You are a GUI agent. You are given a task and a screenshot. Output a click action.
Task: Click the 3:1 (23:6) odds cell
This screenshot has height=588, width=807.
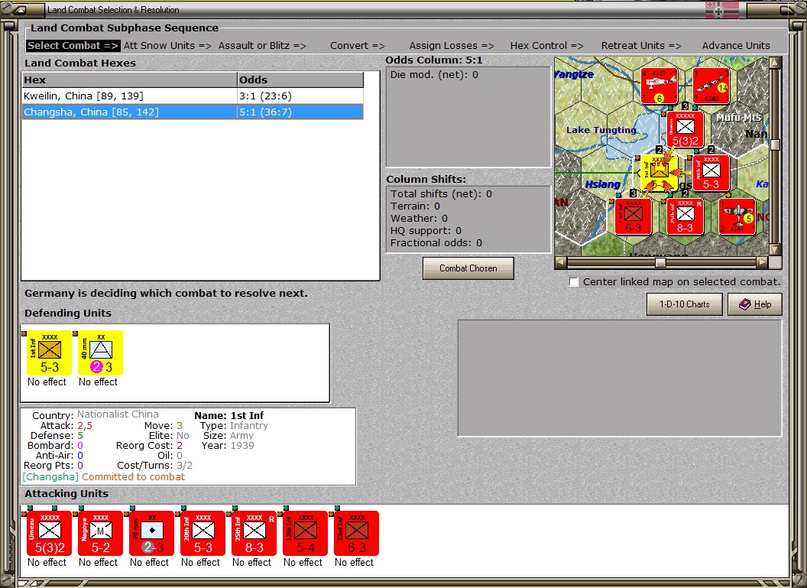coord(300,96)
